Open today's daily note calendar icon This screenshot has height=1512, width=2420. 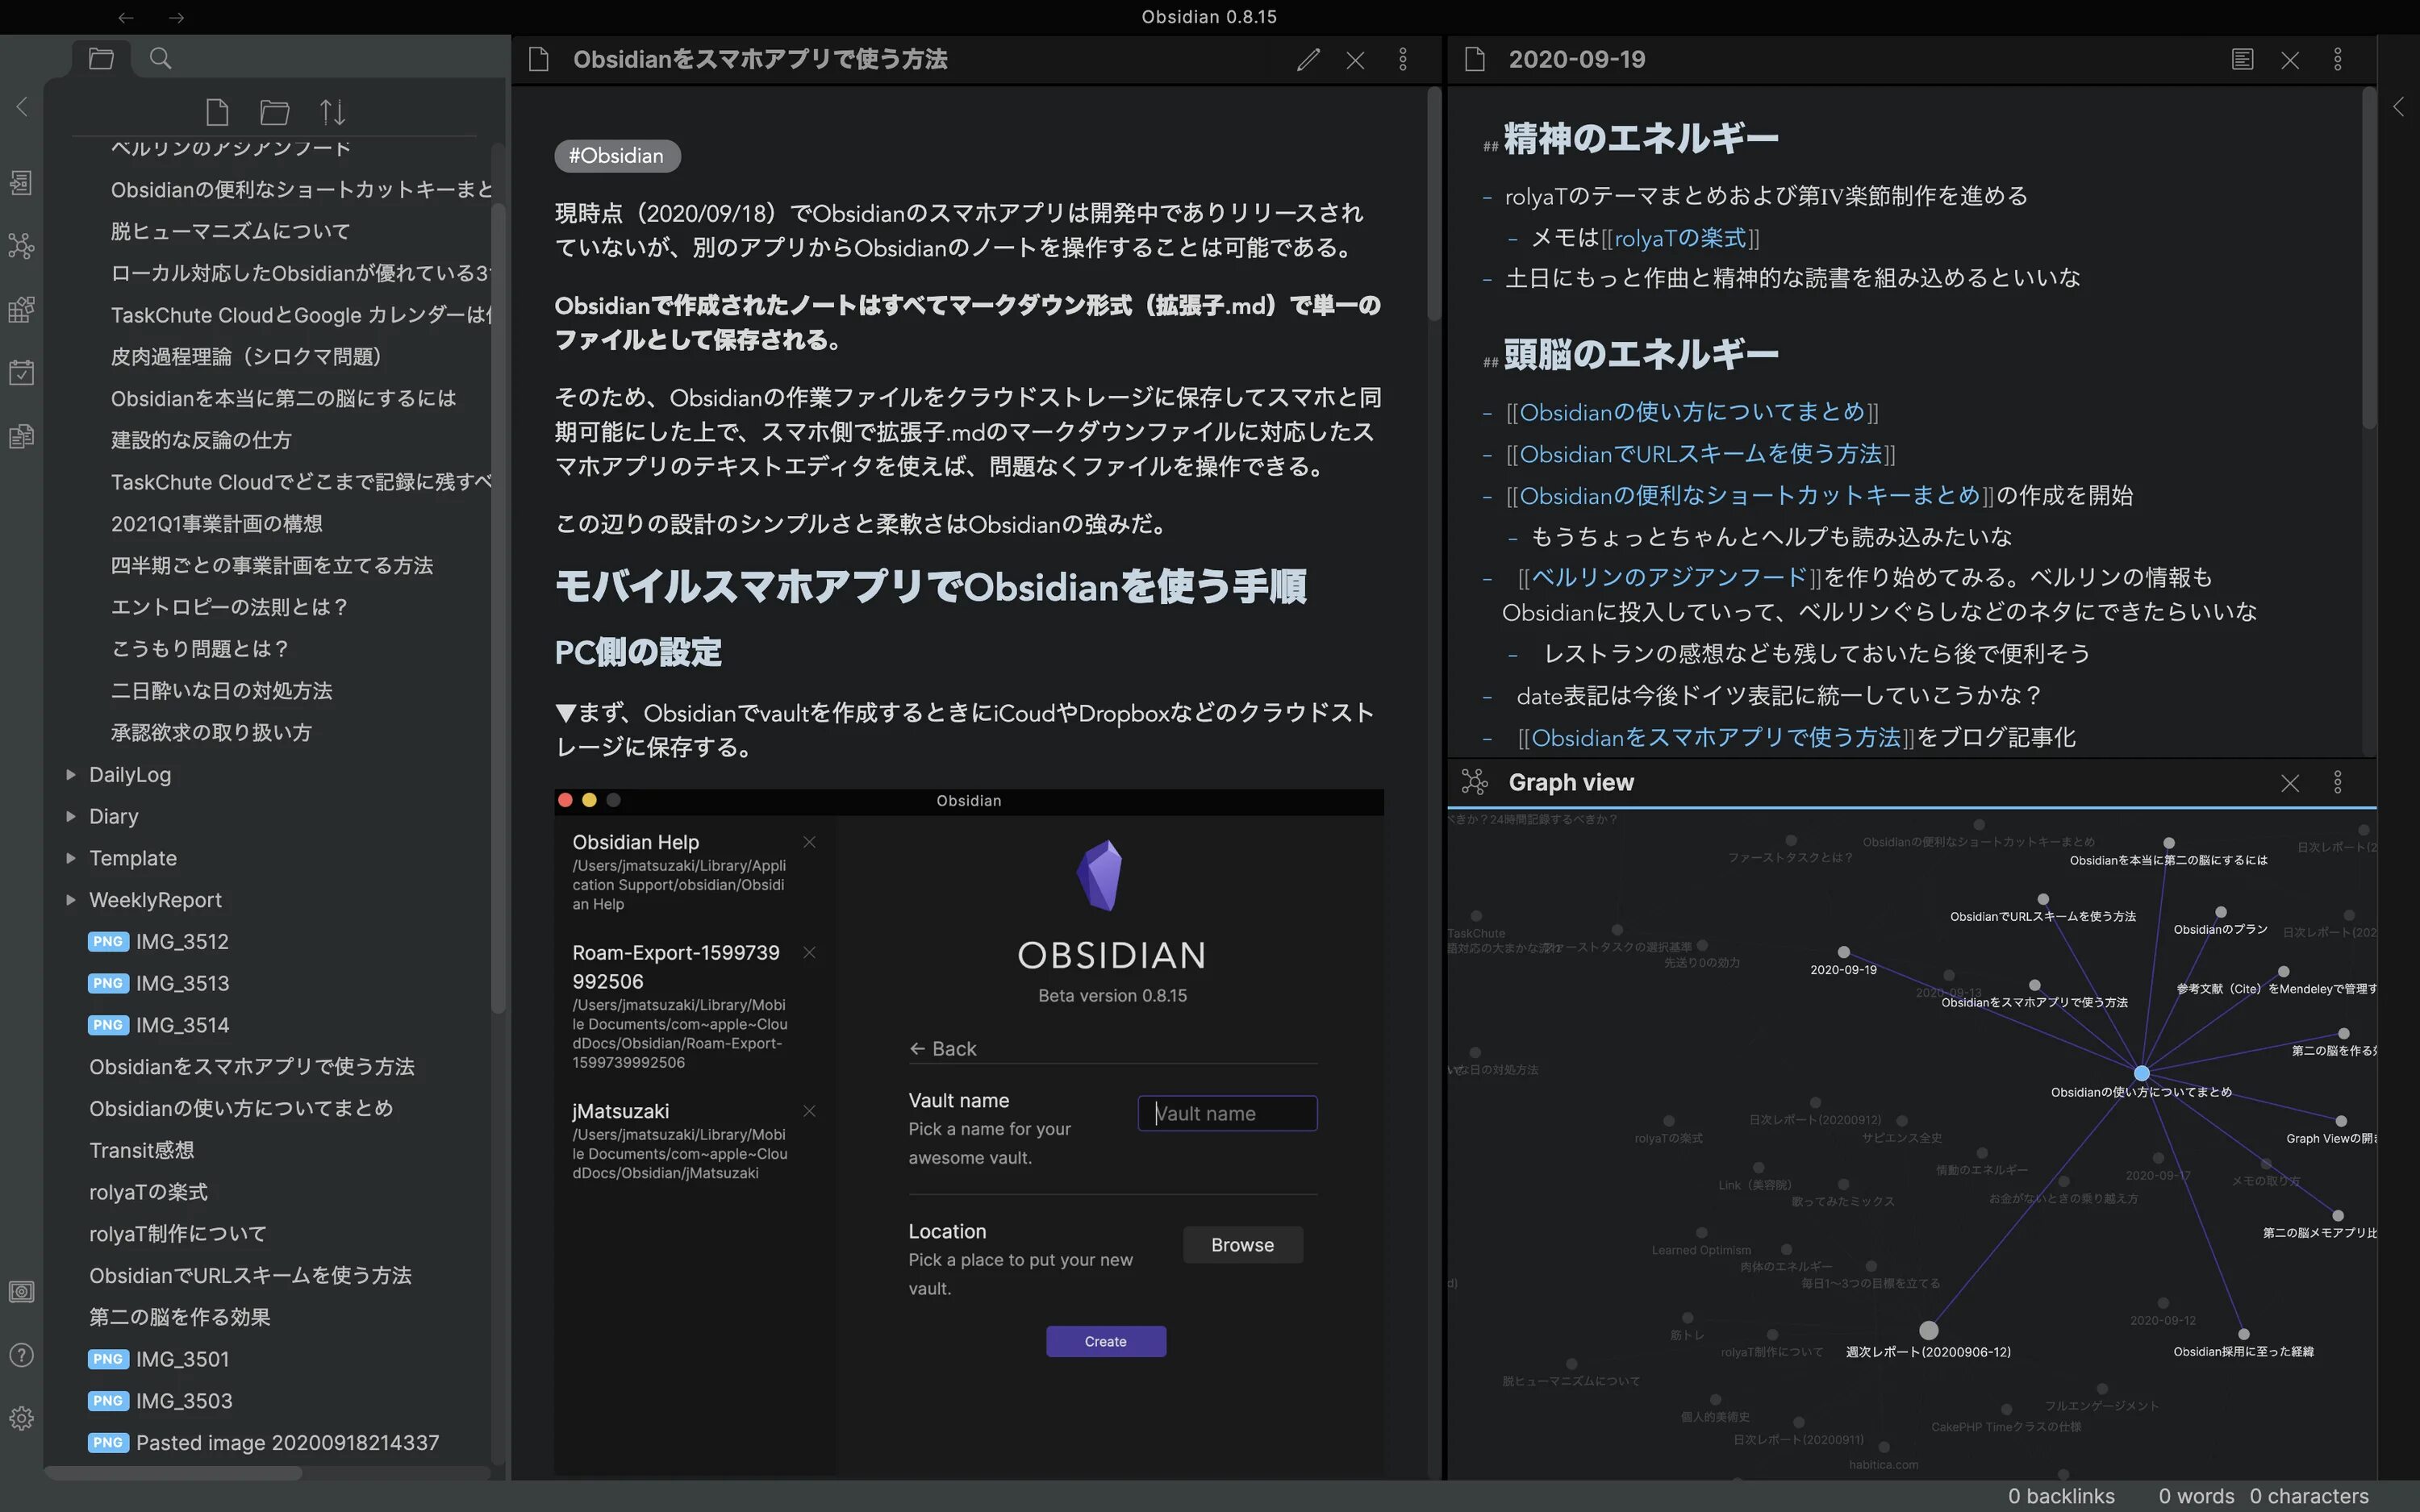click(x=21, y=372)
